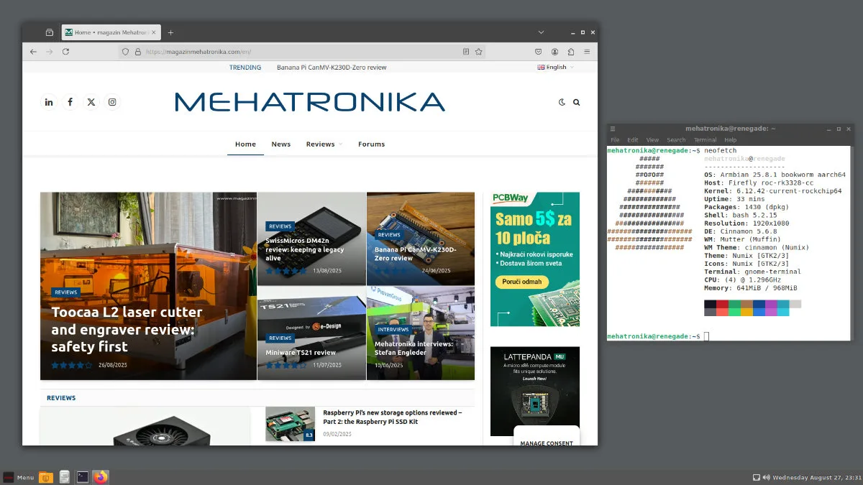Screen dimensions: 863x485
Task: Open the X (Twitter) social icon
Action: (91, 102)
